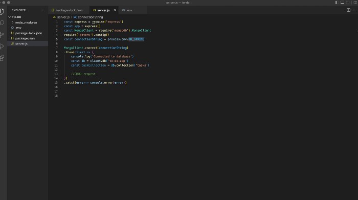Toggle primary sidebar layout icon

click(x=337, y=3)
